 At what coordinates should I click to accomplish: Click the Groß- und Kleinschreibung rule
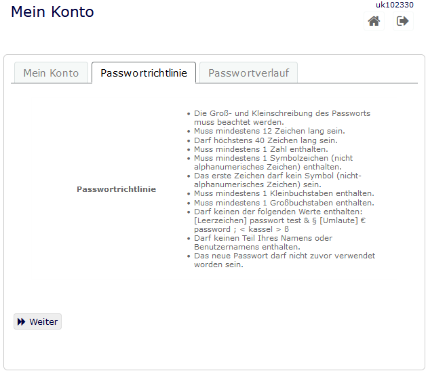pos(281,118)
